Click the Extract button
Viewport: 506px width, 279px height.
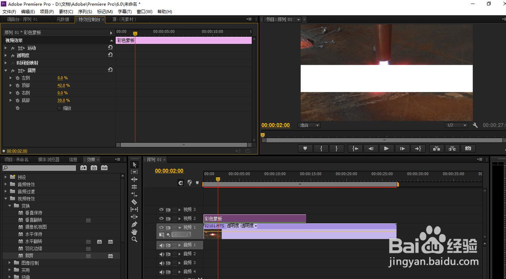[x=452, y=149]
